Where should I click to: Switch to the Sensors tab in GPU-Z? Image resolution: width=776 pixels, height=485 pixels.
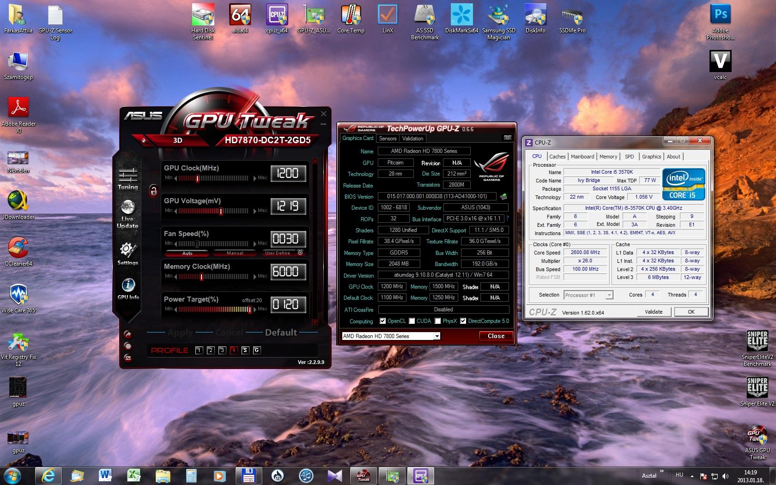click(x=388, y=139)
